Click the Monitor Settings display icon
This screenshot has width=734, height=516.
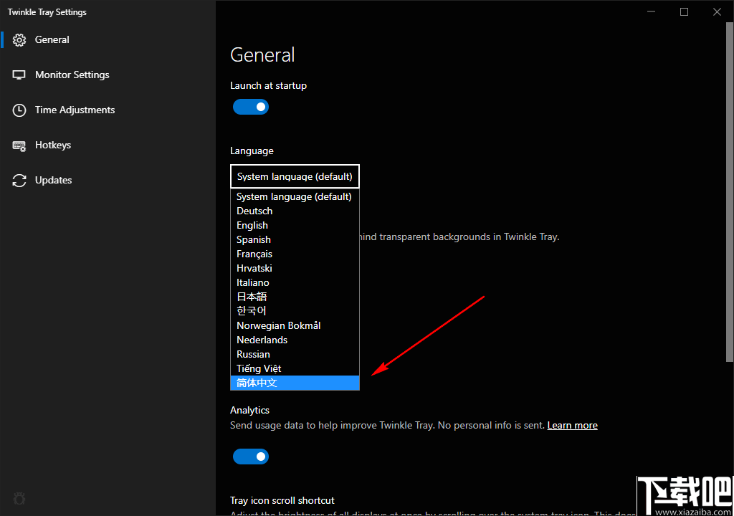[19, 75]
